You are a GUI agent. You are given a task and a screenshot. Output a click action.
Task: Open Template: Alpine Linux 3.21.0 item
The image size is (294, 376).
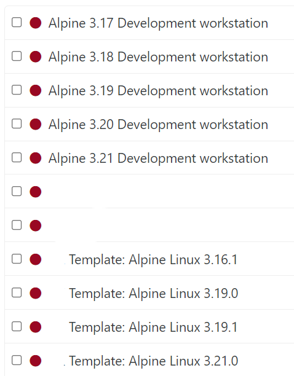154,361
